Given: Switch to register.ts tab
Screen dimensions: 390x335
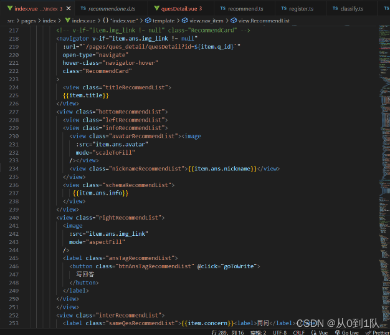Looking at the screenshot, I should click(301, 9).
